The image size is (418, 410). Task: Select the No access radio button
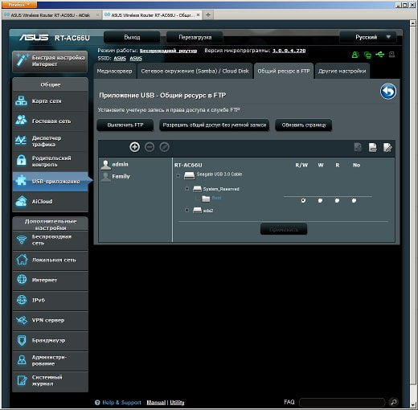click(x=354, y=200)
